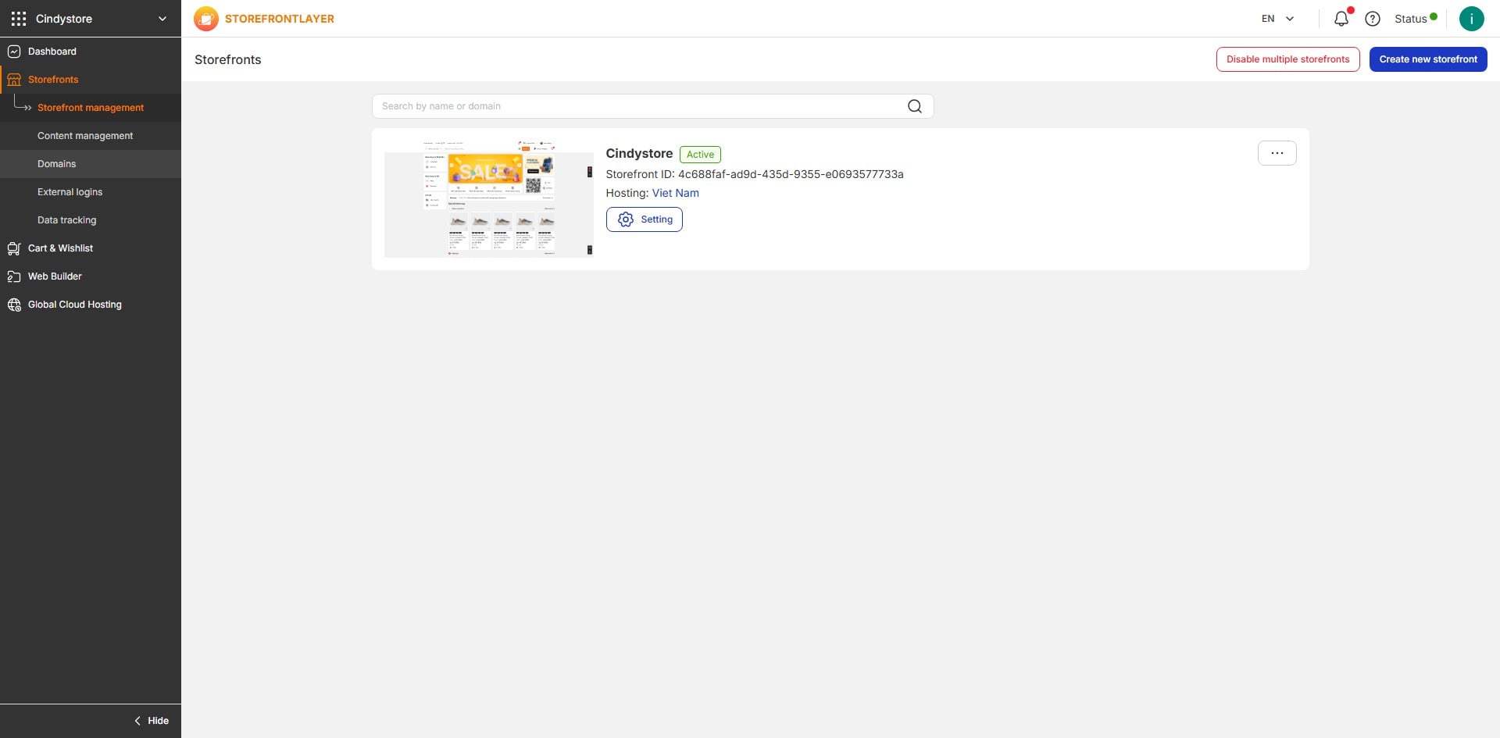Open the Dashboard section icon
1500x738 pixels.
14,51
